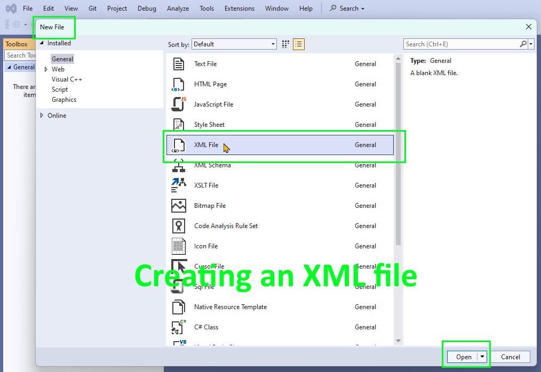Viewport: 541px width, 372px height.
Task: Switch to list view layout
Action: (299, 44)
